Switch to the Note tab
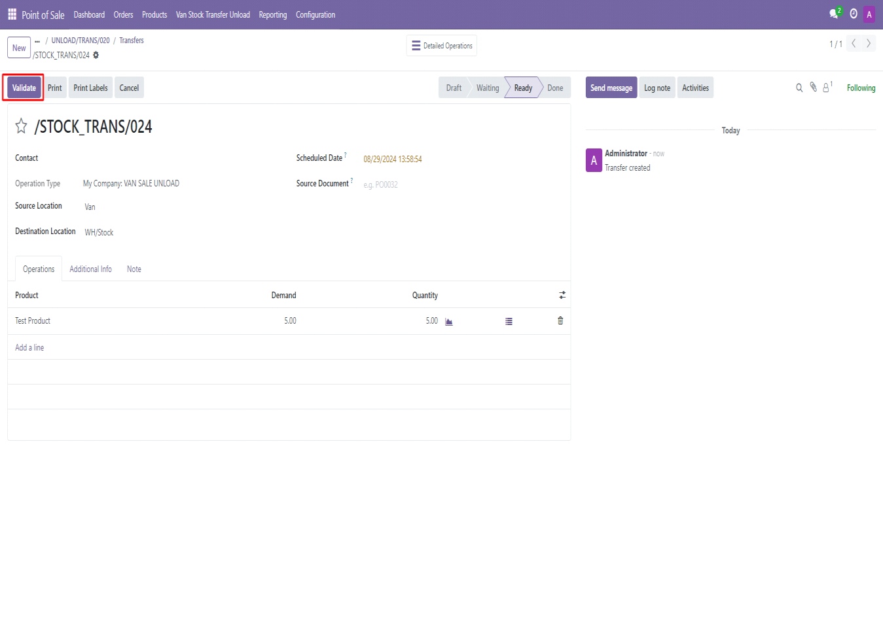 [x=134, y=269]
